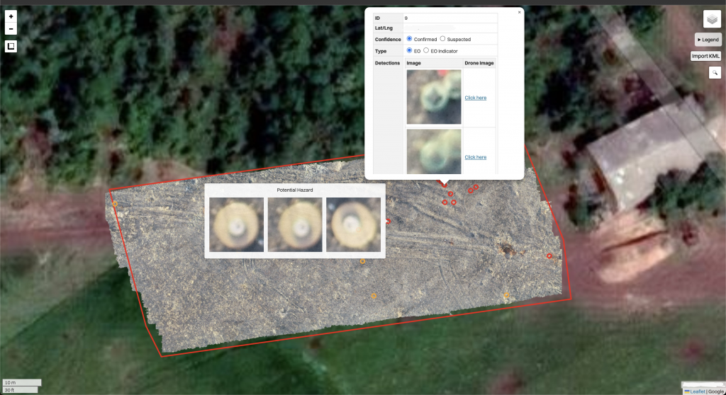The height and width of the screenshot is (395, 726).
Task: Select the EO type radio option
Action: [409, 50]
